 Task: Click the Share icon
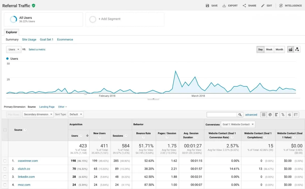pyautogui.click(x=244, y=6)
